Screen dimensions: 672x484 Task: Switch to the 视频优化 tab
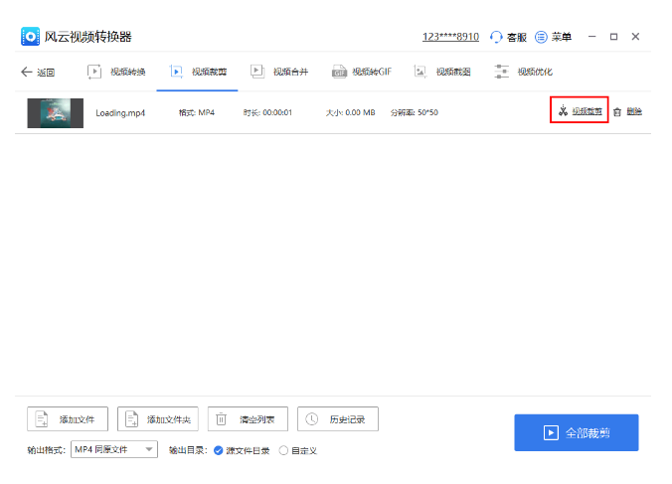tap(523, 72)
